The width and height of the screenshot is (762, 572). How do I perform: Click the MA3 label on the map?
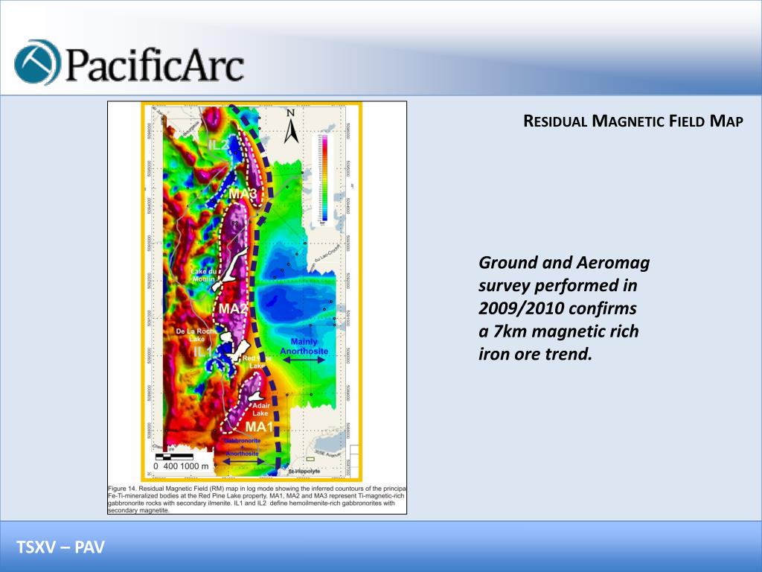[243, 194]
